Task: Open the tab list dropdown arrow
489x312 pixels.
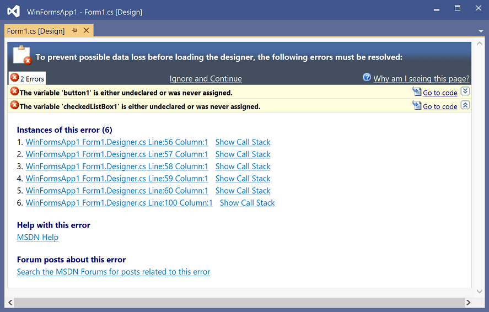Action: point(481,31)
